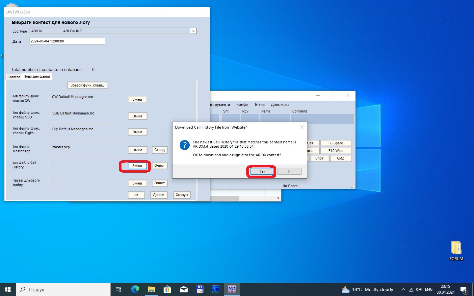Image resolution: width=474 pixels, height=296 pixels.
Task: Clear the target file name
Action: (x=160, y=183)
